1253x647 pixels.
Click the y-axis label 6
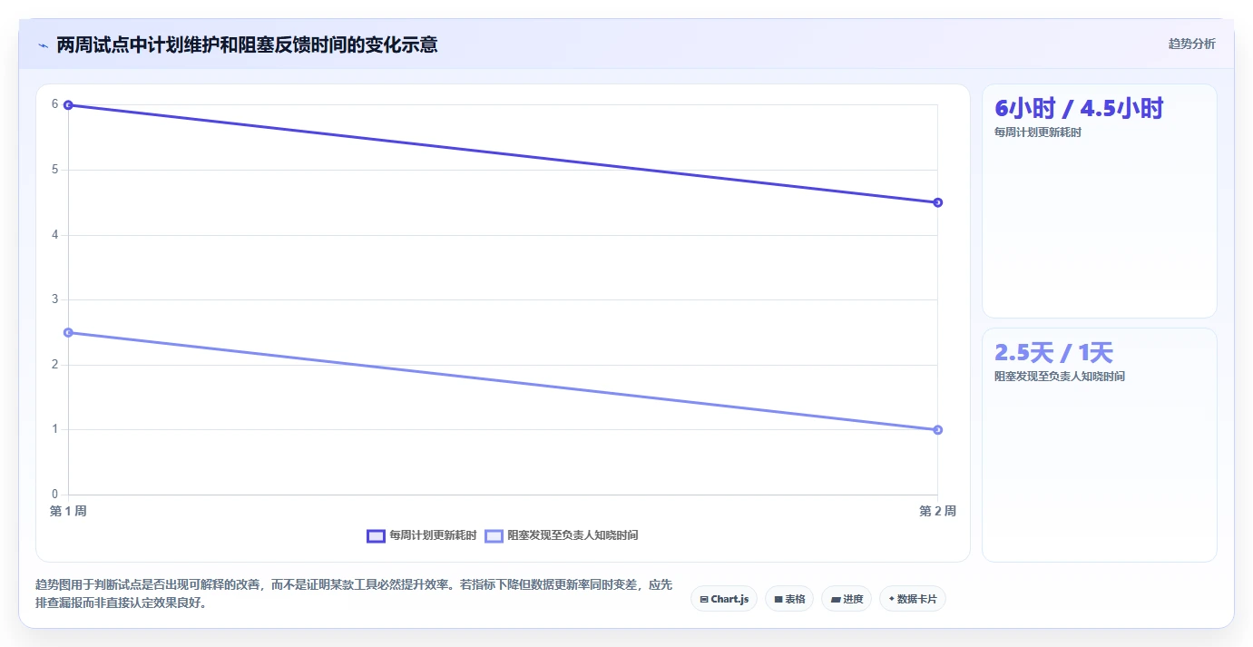[x=54, y=104]
